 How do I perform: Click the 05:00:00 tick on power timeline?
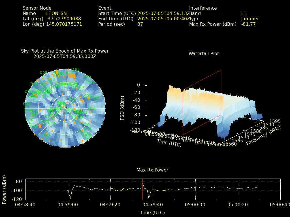[x=195, y=204]
